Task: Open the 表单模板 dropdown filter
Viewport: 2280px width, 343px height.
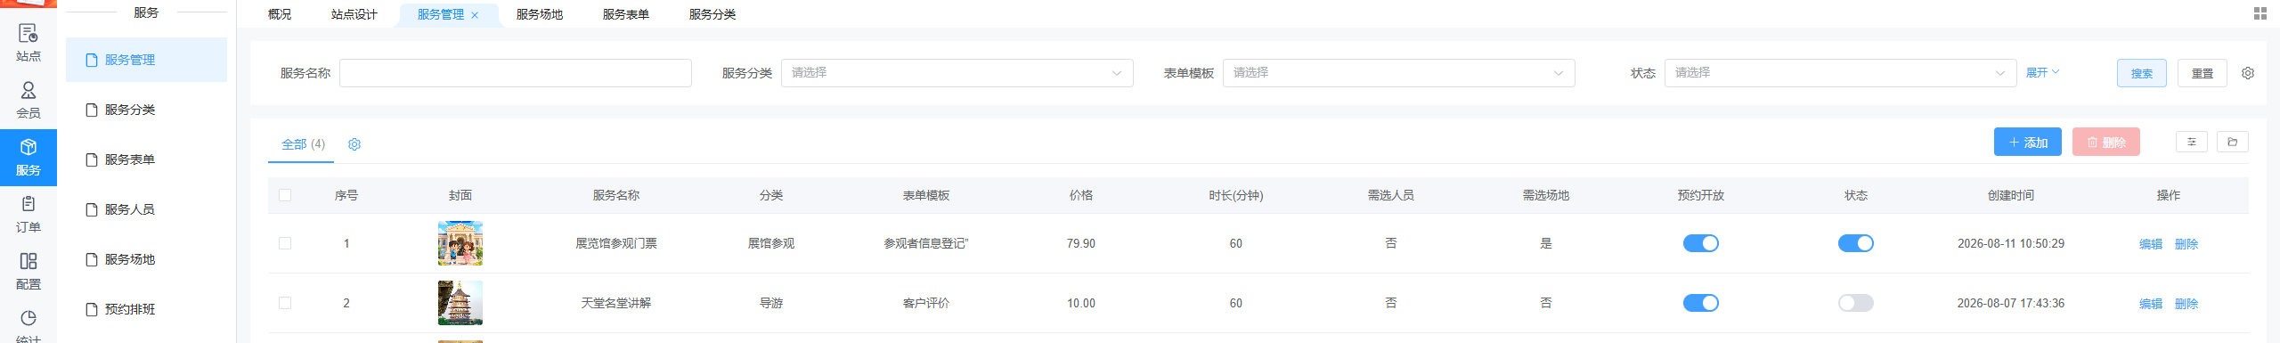Action: click(1399, 73)
